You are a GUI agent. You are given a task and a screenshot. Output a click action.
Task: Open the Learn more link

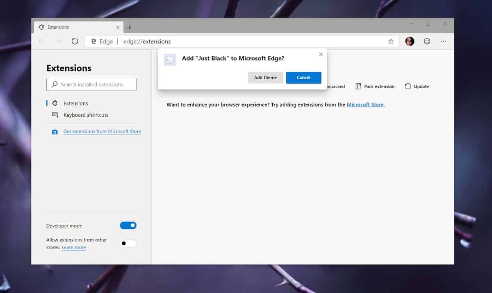coord(74,248)
